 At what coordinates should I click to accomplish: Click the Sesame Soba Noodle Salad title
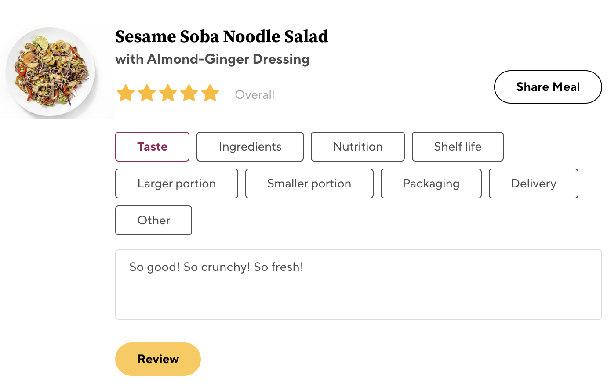[222, 36]
